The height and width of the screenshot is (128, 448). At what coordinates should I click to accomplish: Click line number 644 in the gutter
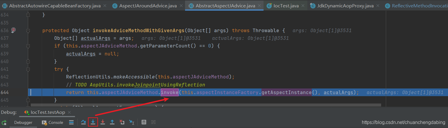pos(4,92)
